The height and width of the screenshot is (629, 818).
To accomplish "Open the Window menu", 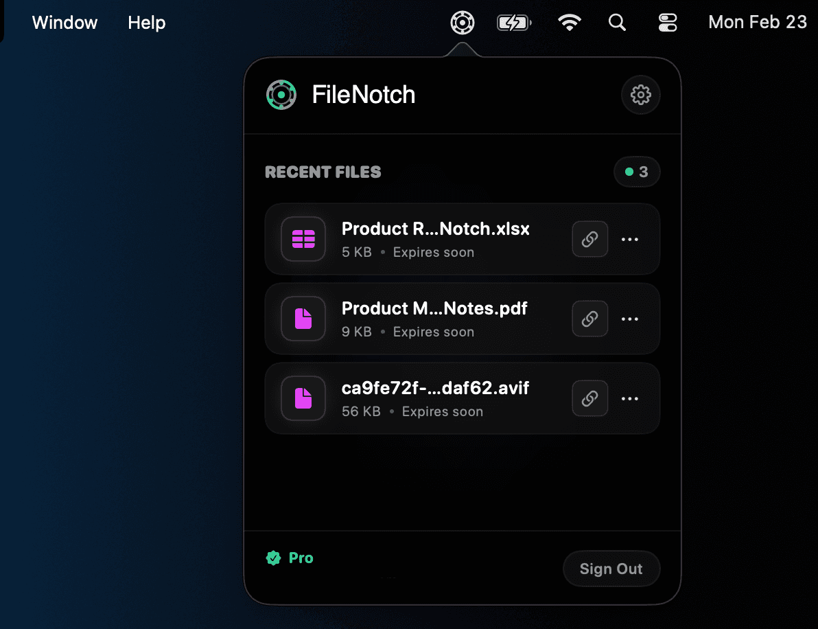I will click(65, 22).
